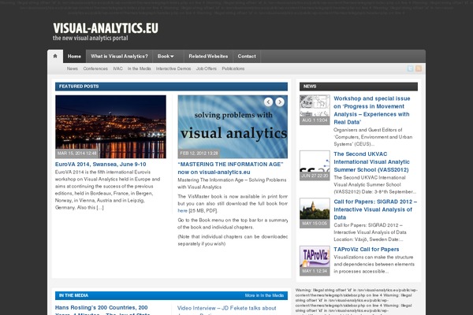Open Hans Rosling's 200 Countries post

pos(102,310)
